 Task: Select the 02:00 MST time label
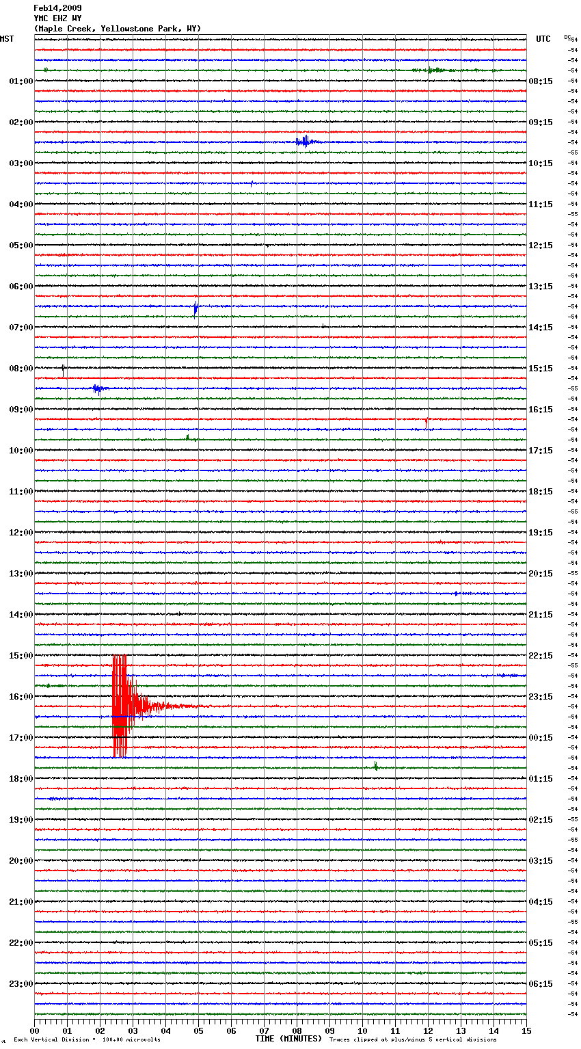pyautogui.click(x=21, y=122)
